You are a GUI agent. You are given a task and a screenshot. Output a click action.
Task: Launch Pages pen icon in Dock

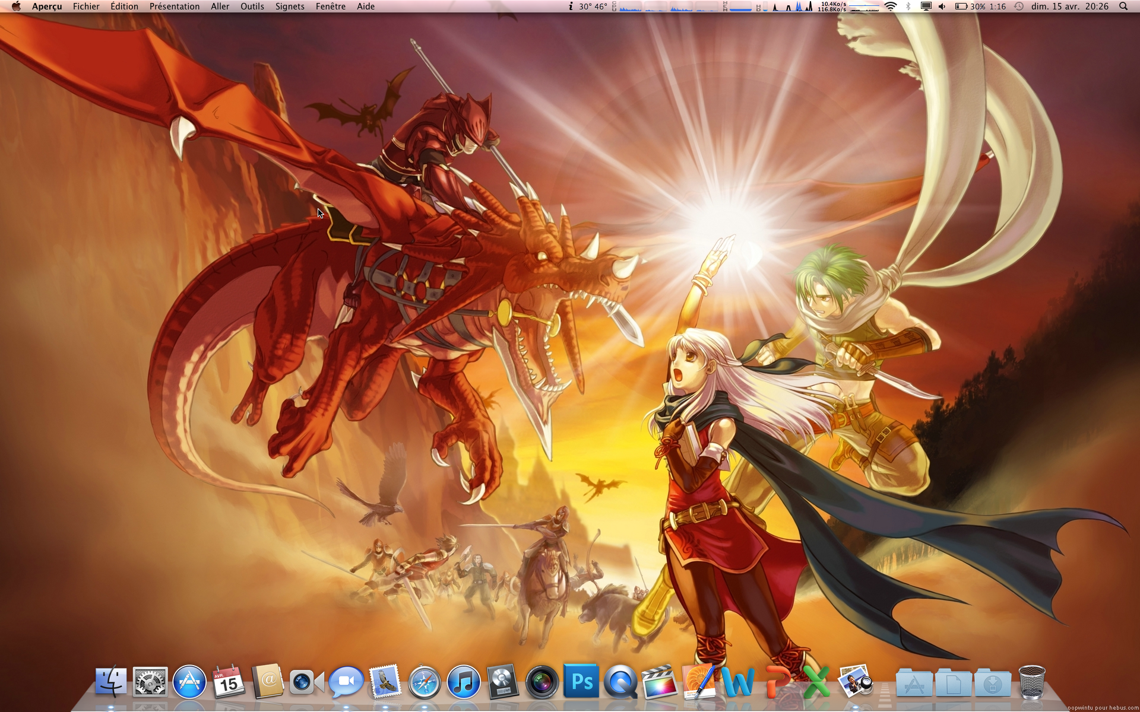(699, 682)
